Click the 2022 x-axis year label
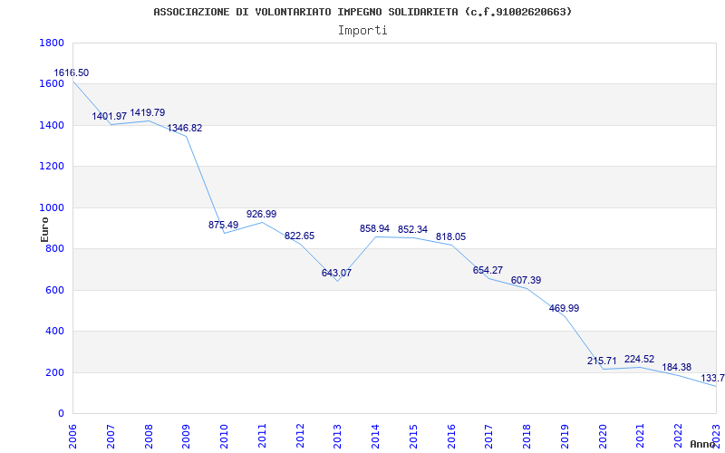725x453 pixels. [x=678, y=436]
